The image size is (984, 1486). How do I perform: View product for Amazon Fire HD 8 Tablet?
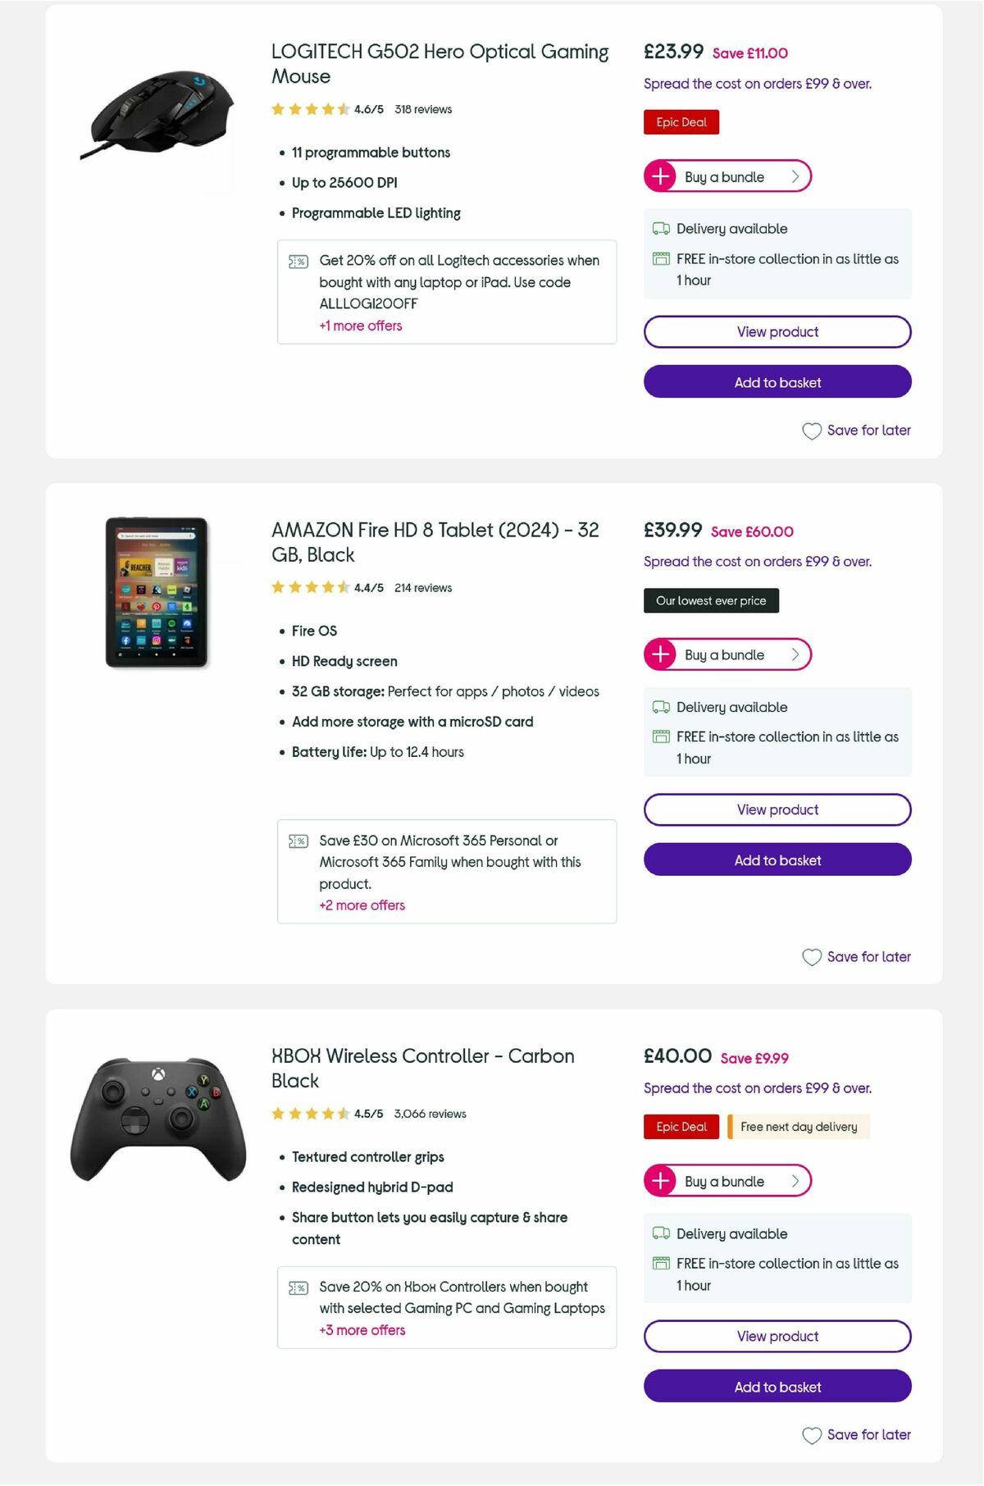point(777,809)
